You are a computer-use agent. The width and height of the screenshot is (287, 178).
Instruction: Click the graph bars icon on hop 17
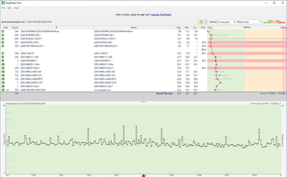[x=8, y=90]
